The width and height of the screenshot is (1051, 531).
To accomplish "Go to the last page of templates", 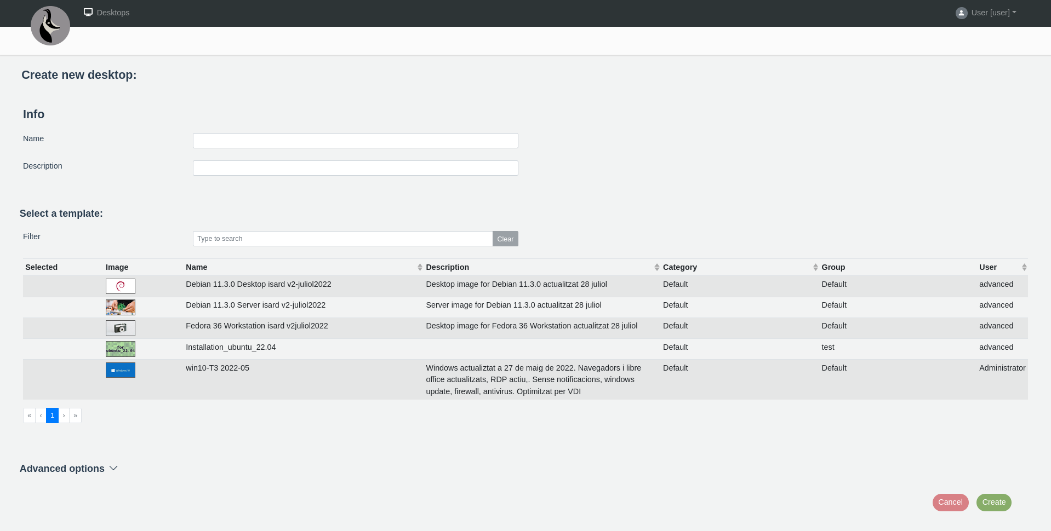I will coord(76,415).
